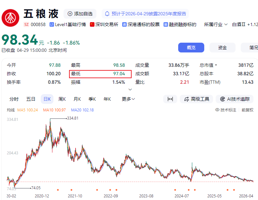Screen dimensions: 258x200
Task: Click the bell icon for report reminder
Action: 107,14
